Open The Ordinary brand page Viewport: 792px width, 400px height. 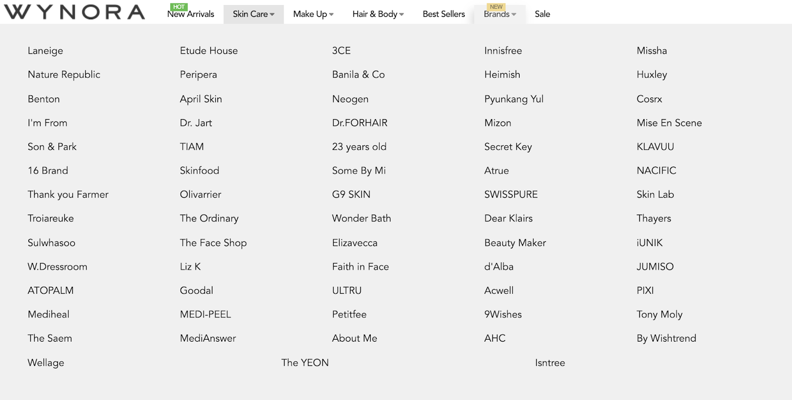(209, 219)
